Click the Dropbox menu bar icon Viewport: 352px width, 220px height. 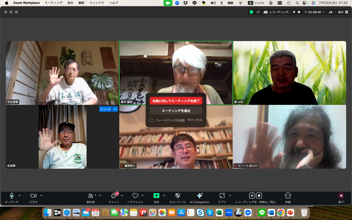point(186,3)
